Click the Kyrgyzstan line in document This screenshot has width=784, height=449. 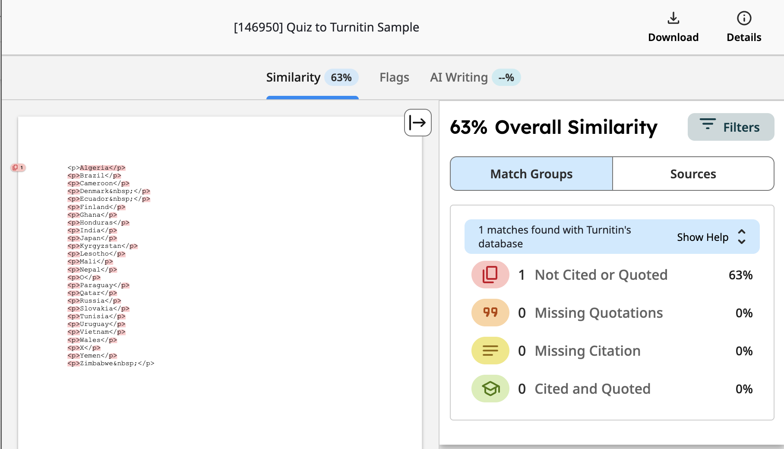[102, 246]
